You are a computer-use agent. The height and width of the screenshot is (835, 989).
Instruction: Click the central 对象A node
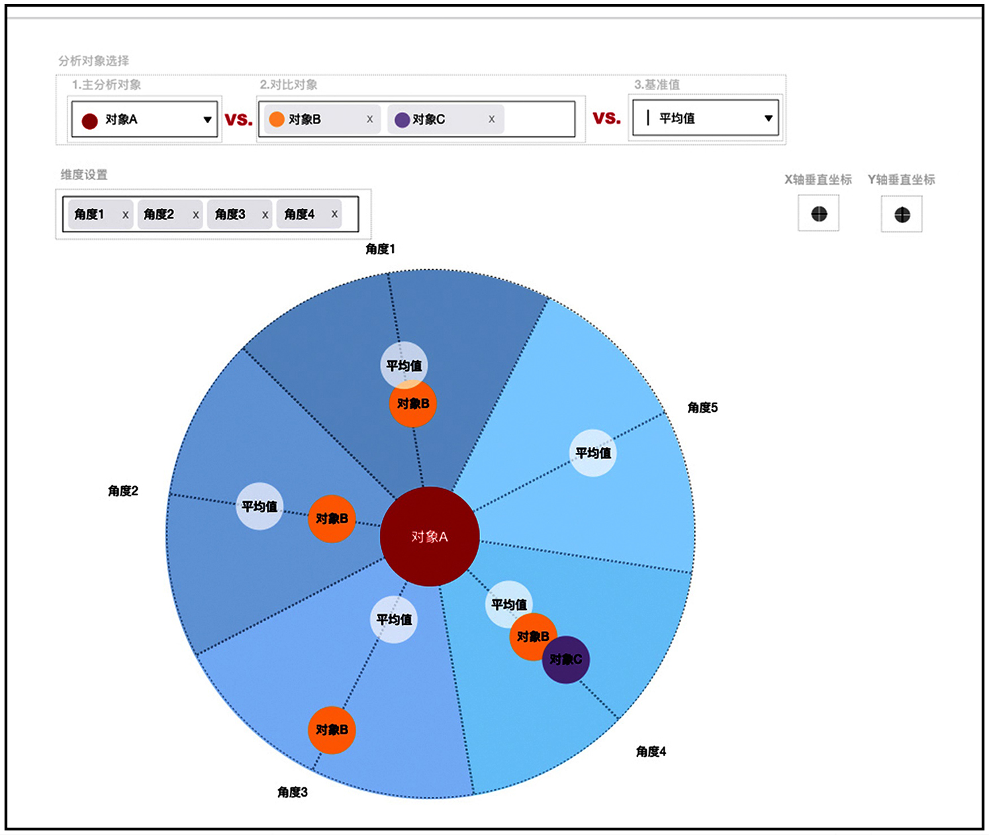pos(430,536)
